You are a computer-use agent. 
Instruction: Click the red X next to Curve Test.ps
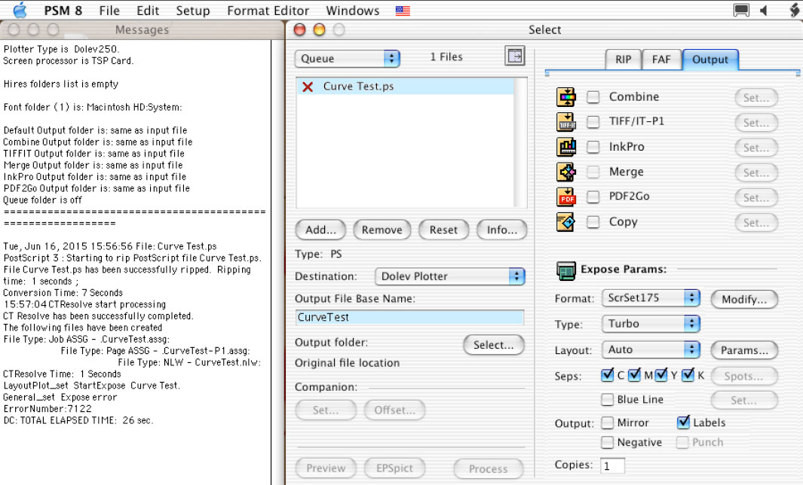coord(308,87)
